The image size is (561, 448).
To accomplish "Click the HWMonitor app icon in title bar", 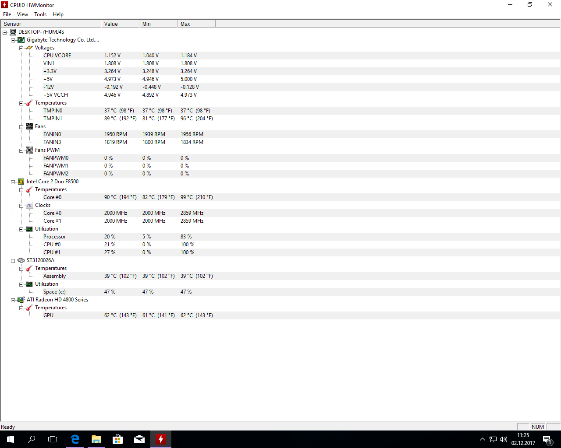I will pyautogui.click(x=4, y=5).
